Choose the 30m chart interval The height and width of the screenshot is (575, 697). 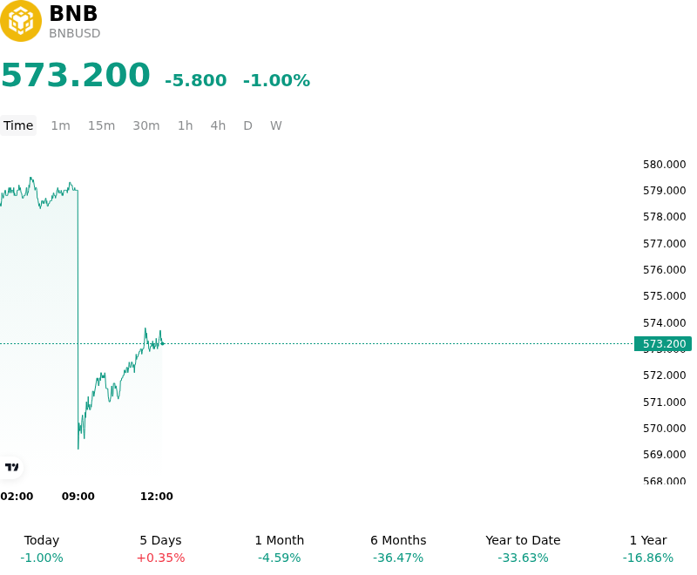point(146,125)
